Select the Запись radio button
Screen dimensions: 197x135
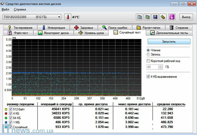(x=148, y=55)
